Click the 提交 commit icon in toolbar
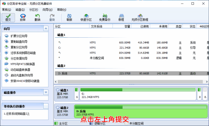Screen dimensions: 209x126 (8, 17)
